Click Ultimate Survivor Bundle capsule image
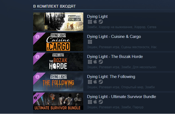 point(58,101)
